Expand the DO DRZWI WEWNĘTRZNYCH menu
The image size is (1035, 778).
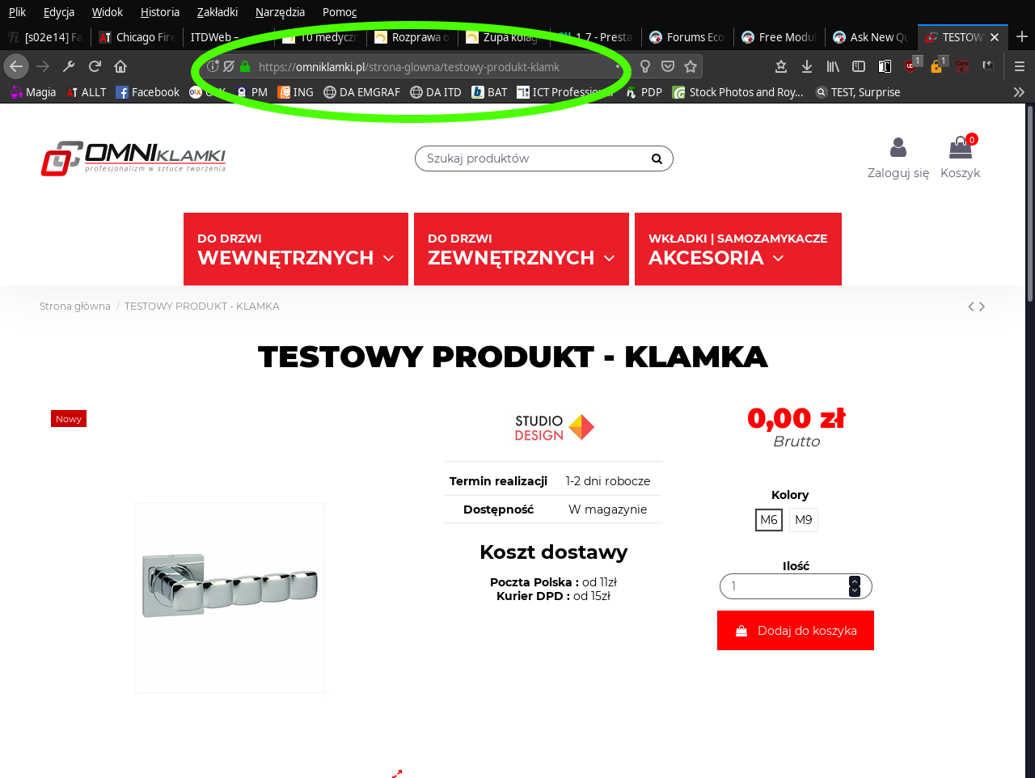pos(296,249)
